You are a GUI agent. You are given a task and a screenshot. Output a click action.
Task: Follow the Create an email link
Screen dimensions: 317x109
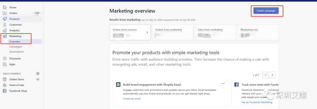tap(132, 99)
